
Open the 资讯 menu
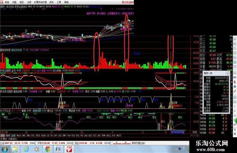tap(52, 2)
